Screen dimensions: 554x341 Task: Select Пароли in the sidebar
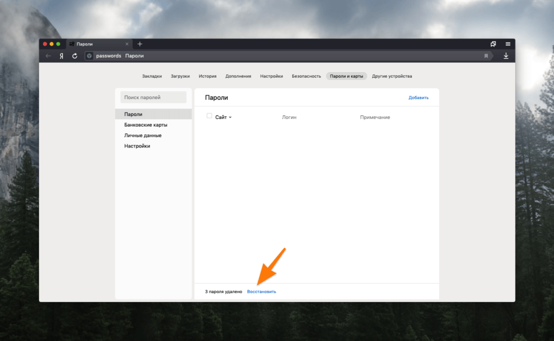click(153, 115)
